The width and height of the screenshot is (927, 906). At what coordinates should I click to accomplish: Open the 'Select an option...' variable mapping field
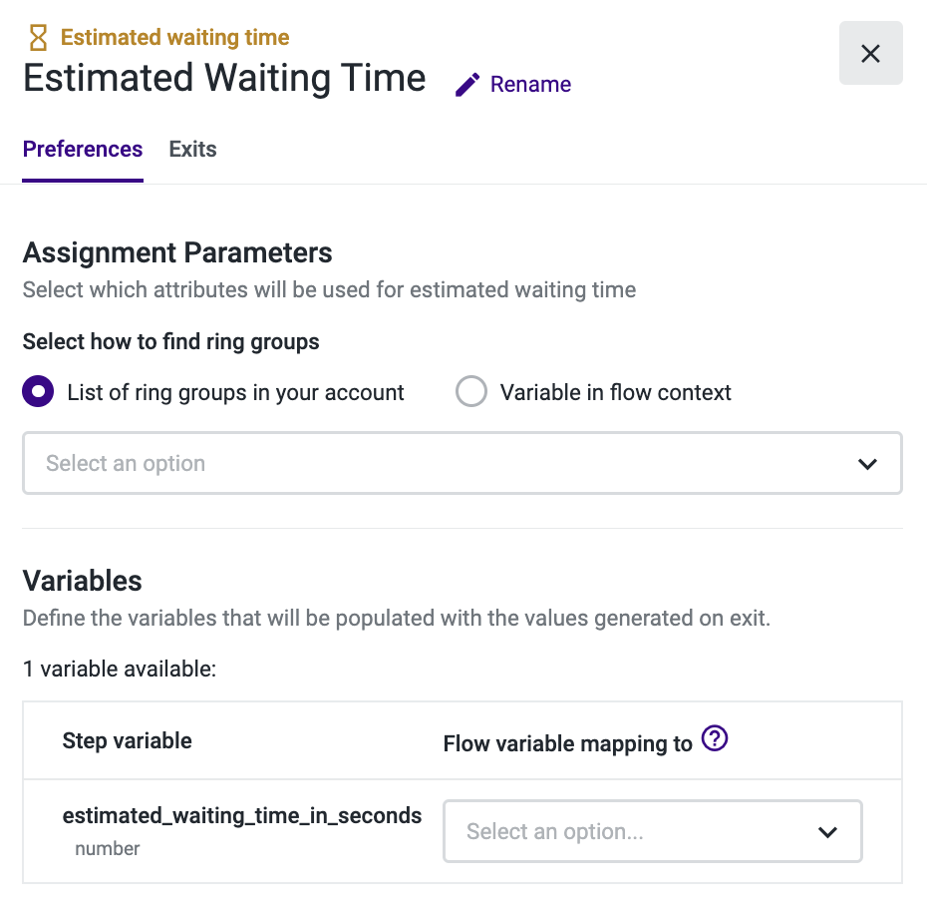click(628, 832)
